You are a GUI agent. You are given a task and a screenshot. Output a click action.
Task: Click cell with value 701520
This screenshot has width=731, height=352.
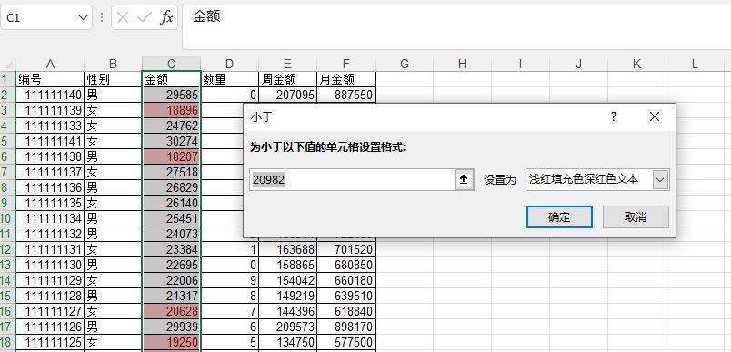(x=345, y=249)
